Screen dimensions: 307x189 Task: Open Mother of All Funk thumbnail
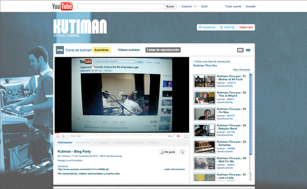pos(204,81)
